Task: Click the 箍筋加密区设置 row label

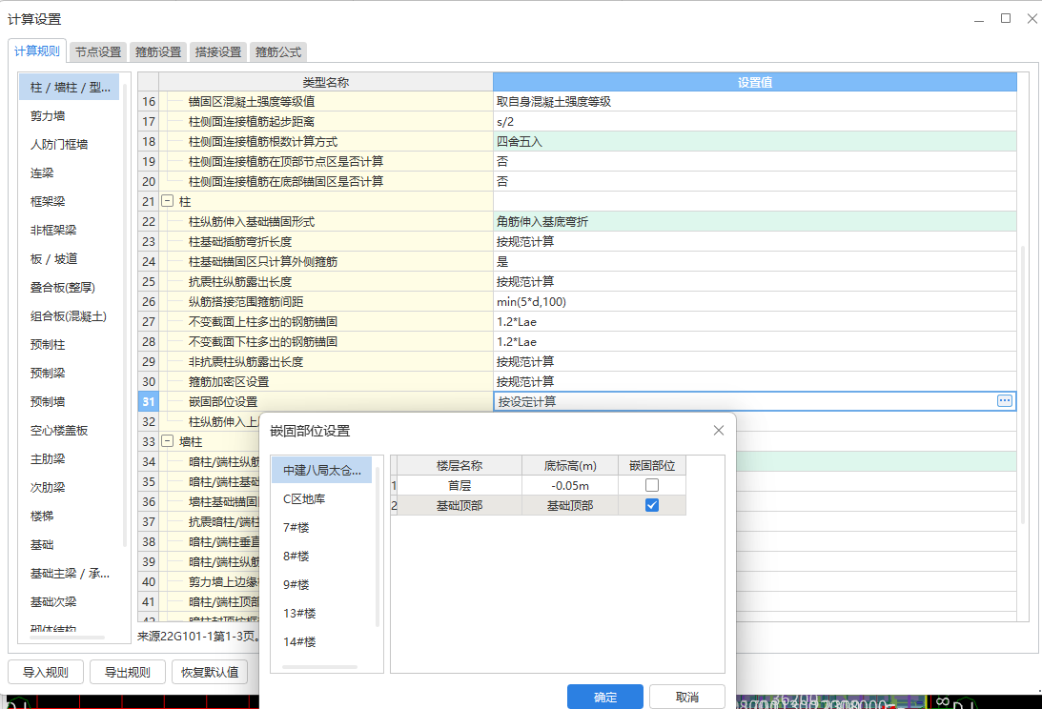Action: tap(229, 381)
